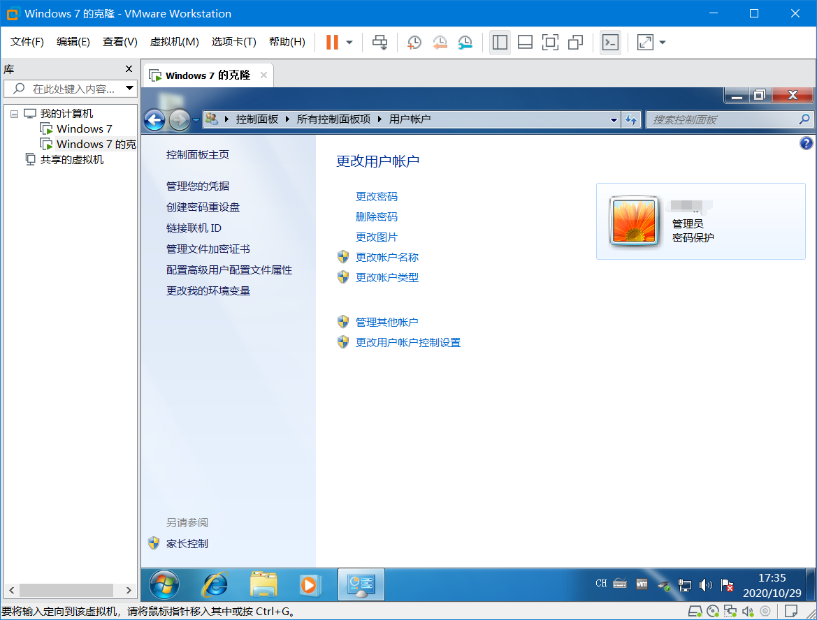This screenshot has width=817, height=620.
Task: Close the Windows 7 的克隆 tab
Action: 263,75
